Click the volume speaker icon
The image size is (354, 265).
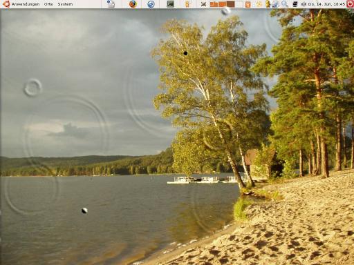[x=304, y=4]
